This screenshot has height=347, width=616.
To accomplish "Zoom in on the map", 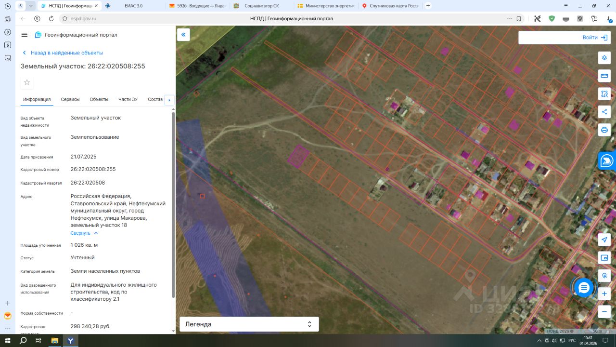I will [604, 294].
